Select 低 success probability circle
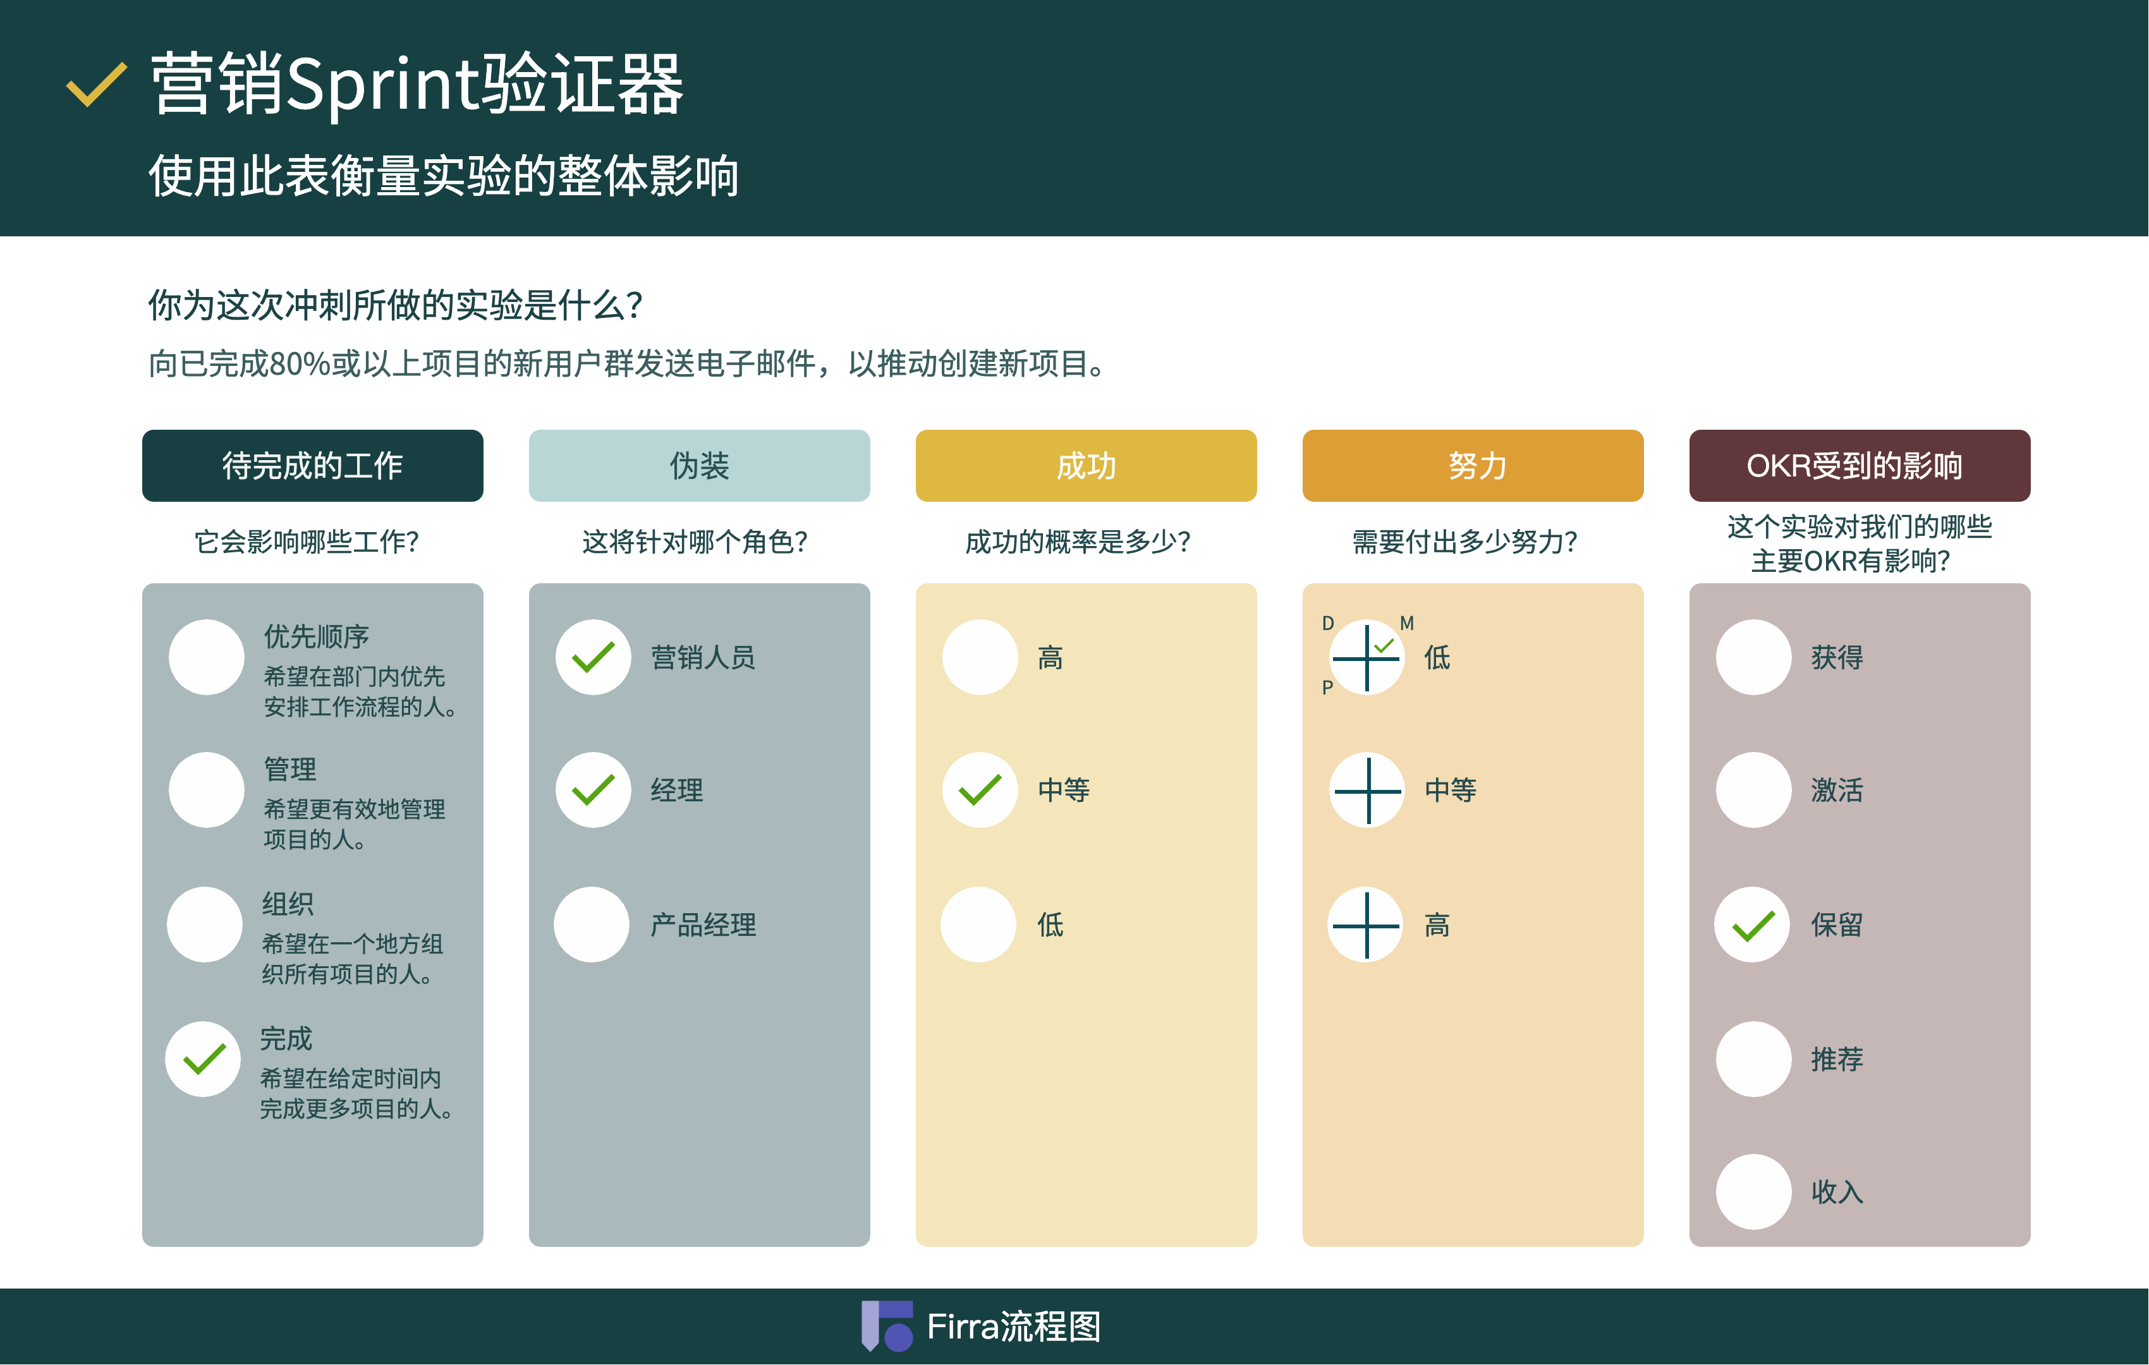The width and height of the screenshot is (2149, 1365). 978,925
